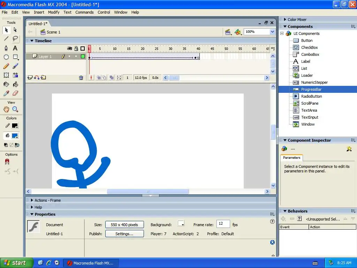357x268 pixels.
Task: Select the Free Transform tool
Action: click(x=6, y=75)
